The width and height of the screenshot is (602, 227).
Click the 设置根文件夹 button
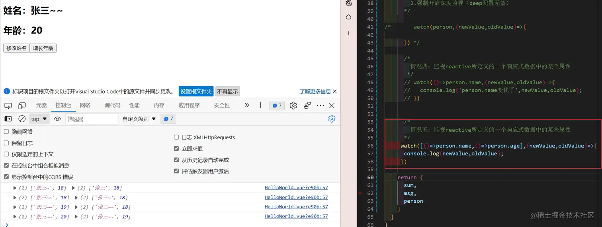(x=196, y=91)
